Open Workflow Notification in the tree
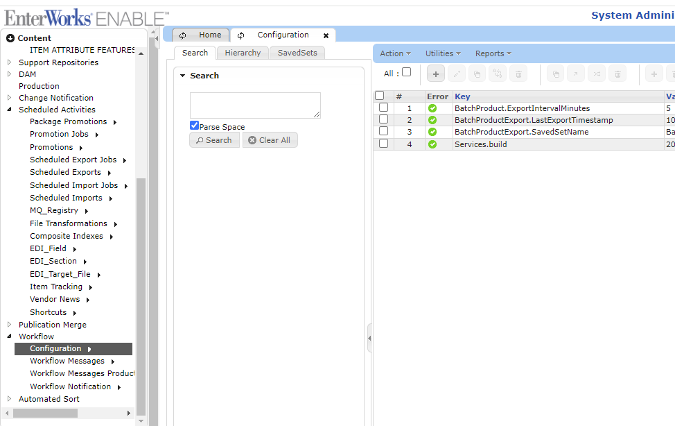Screen dimensions: 675x426 (x=70, y=386)
